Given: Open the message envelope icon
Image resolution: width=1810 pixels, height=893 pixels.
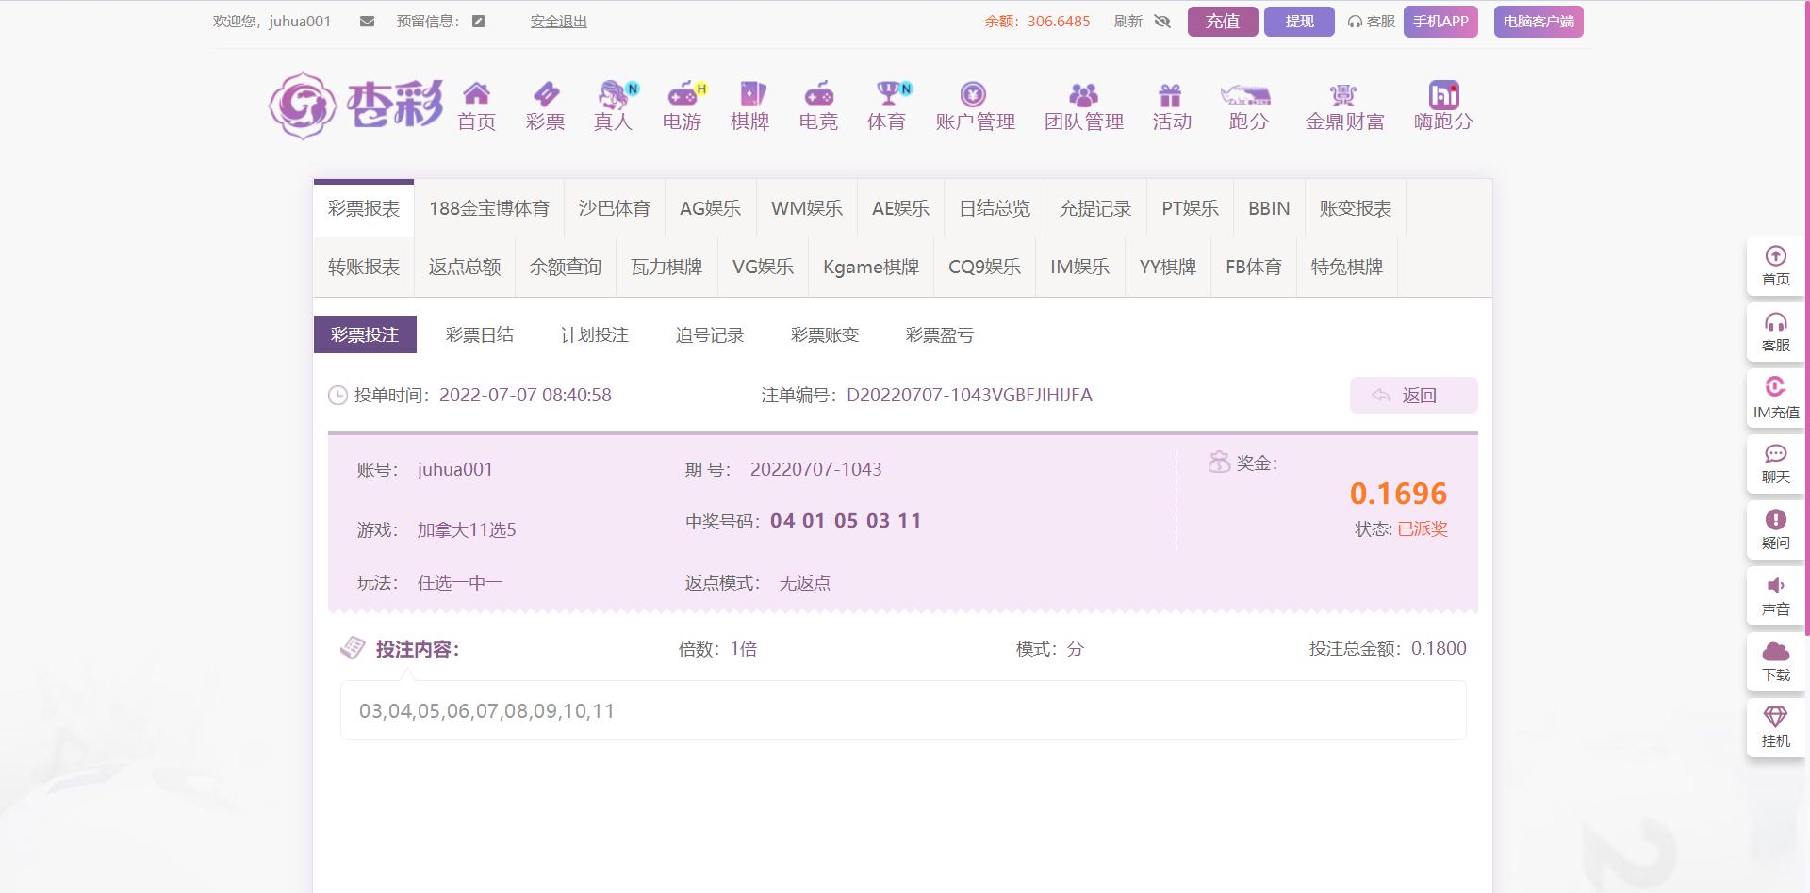Looking at the screenshot, I should (366, 20).
